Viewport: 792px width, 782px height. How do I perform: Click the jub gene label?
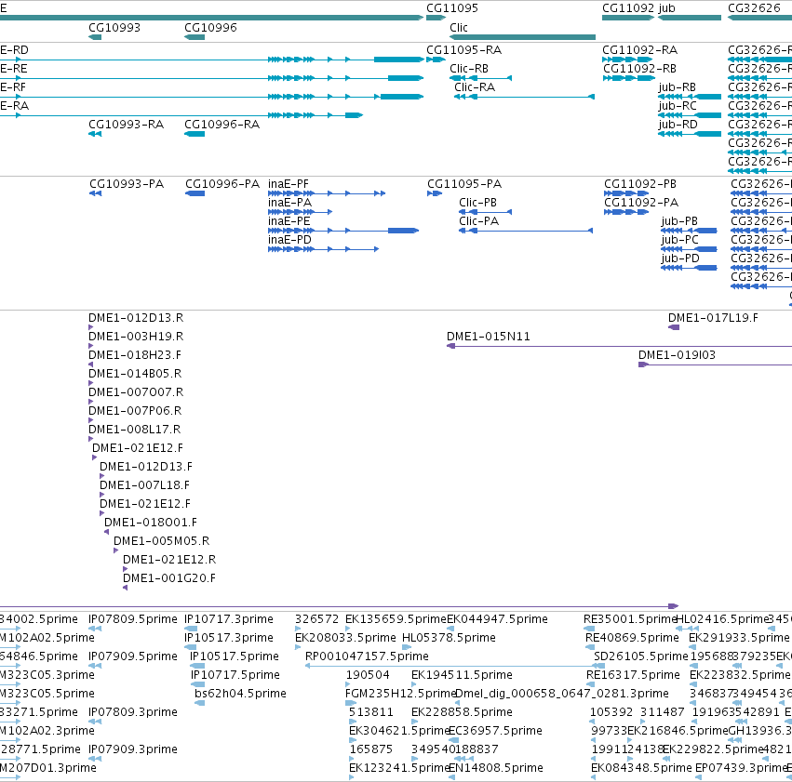pyautogui.click(x=666, y=8)
